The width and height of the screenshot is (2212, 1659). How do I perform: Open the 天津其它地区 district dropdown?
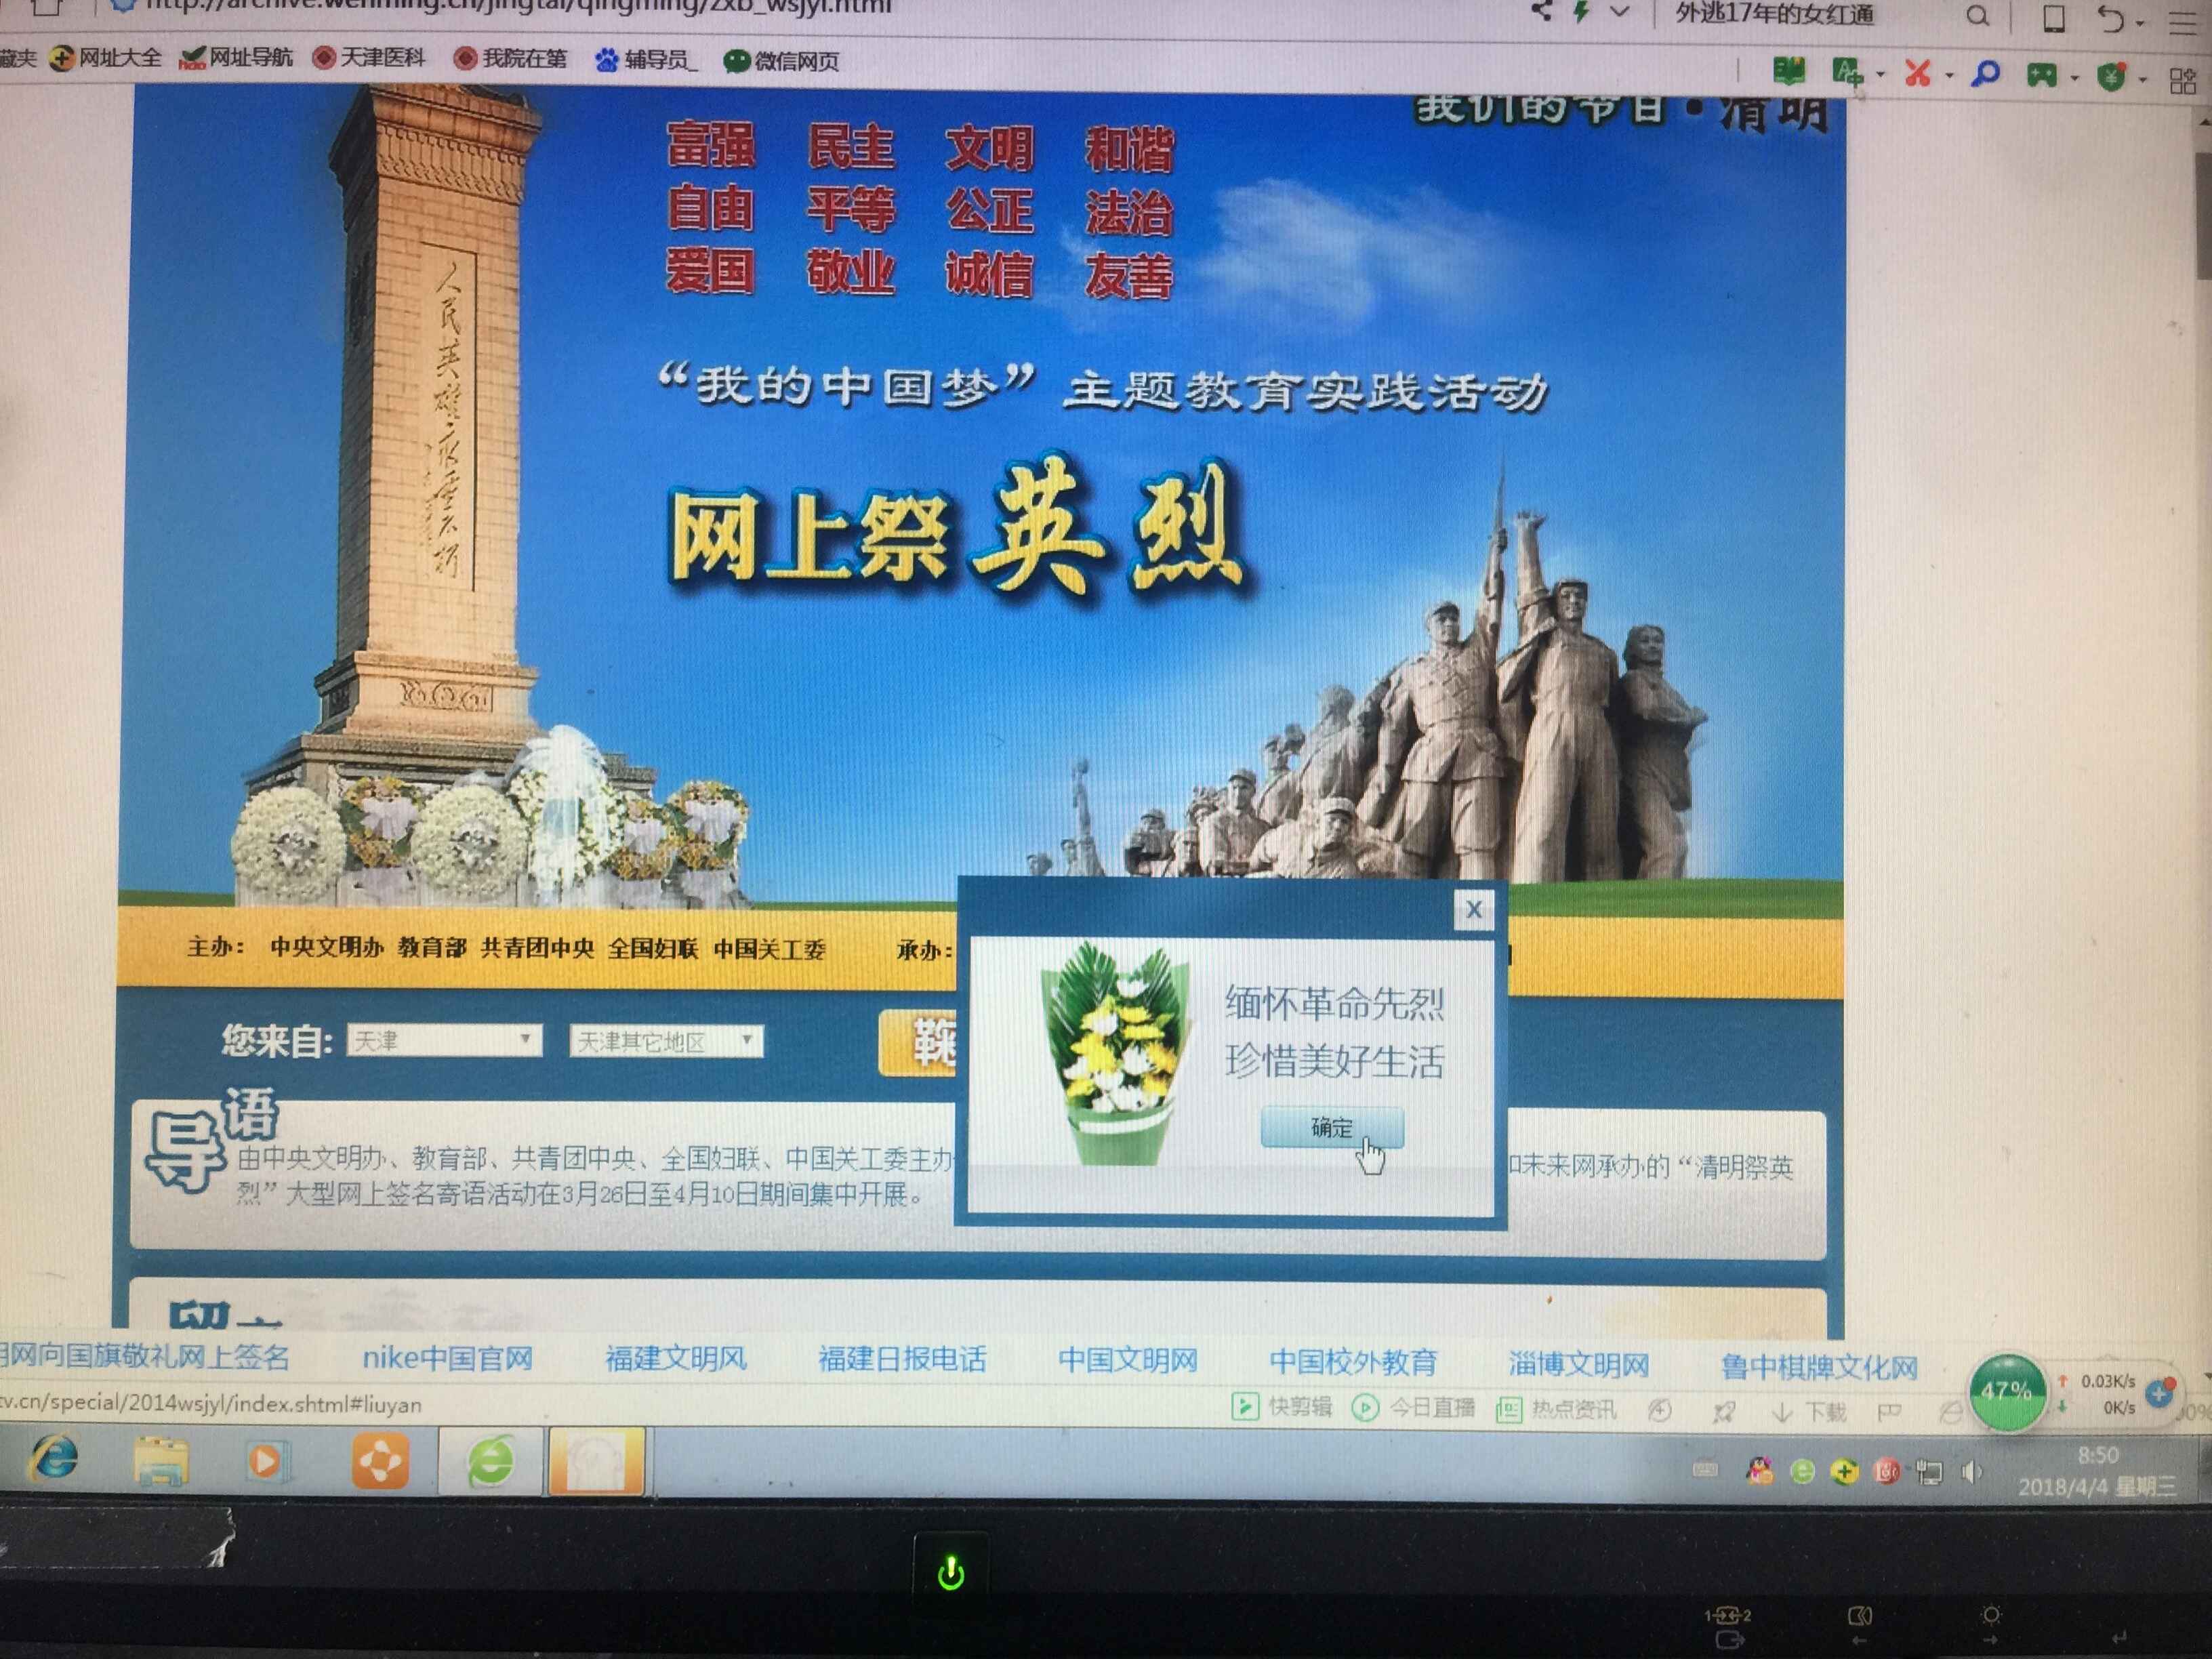[x=666, y=1041]
